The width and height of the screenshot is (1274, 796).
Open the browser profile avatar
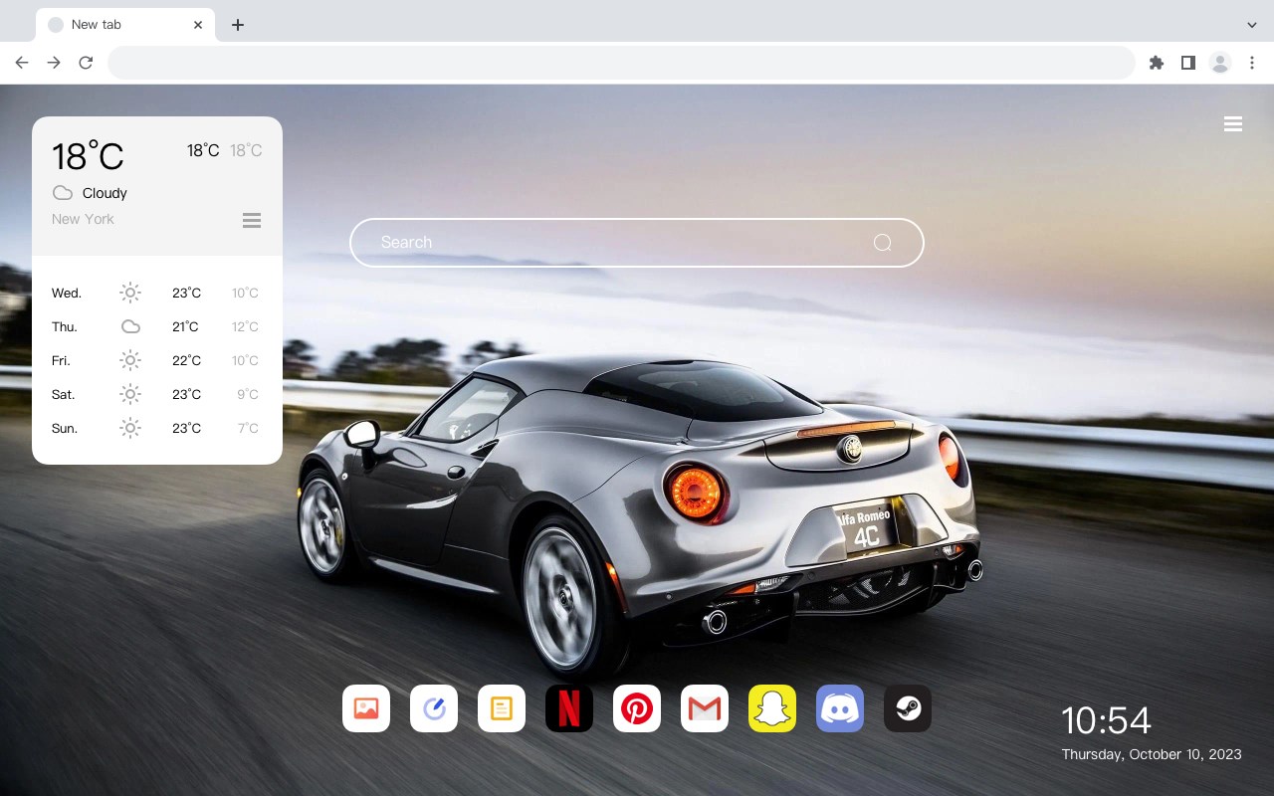coord(1220,63)
